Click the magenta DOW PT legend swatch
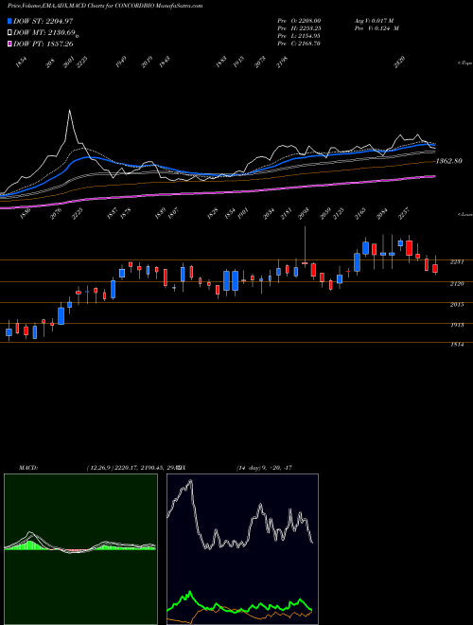 pos(10,44)
